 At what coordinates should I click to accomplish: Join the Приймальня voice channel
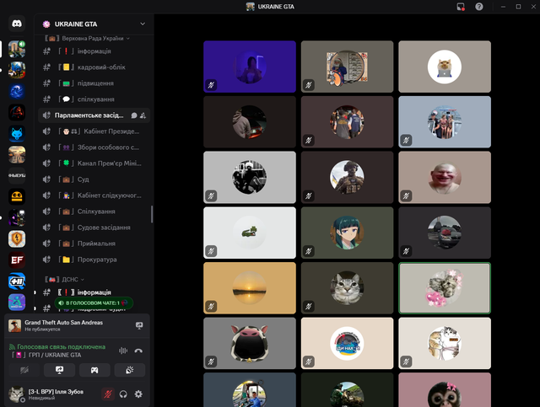[94, 244]
